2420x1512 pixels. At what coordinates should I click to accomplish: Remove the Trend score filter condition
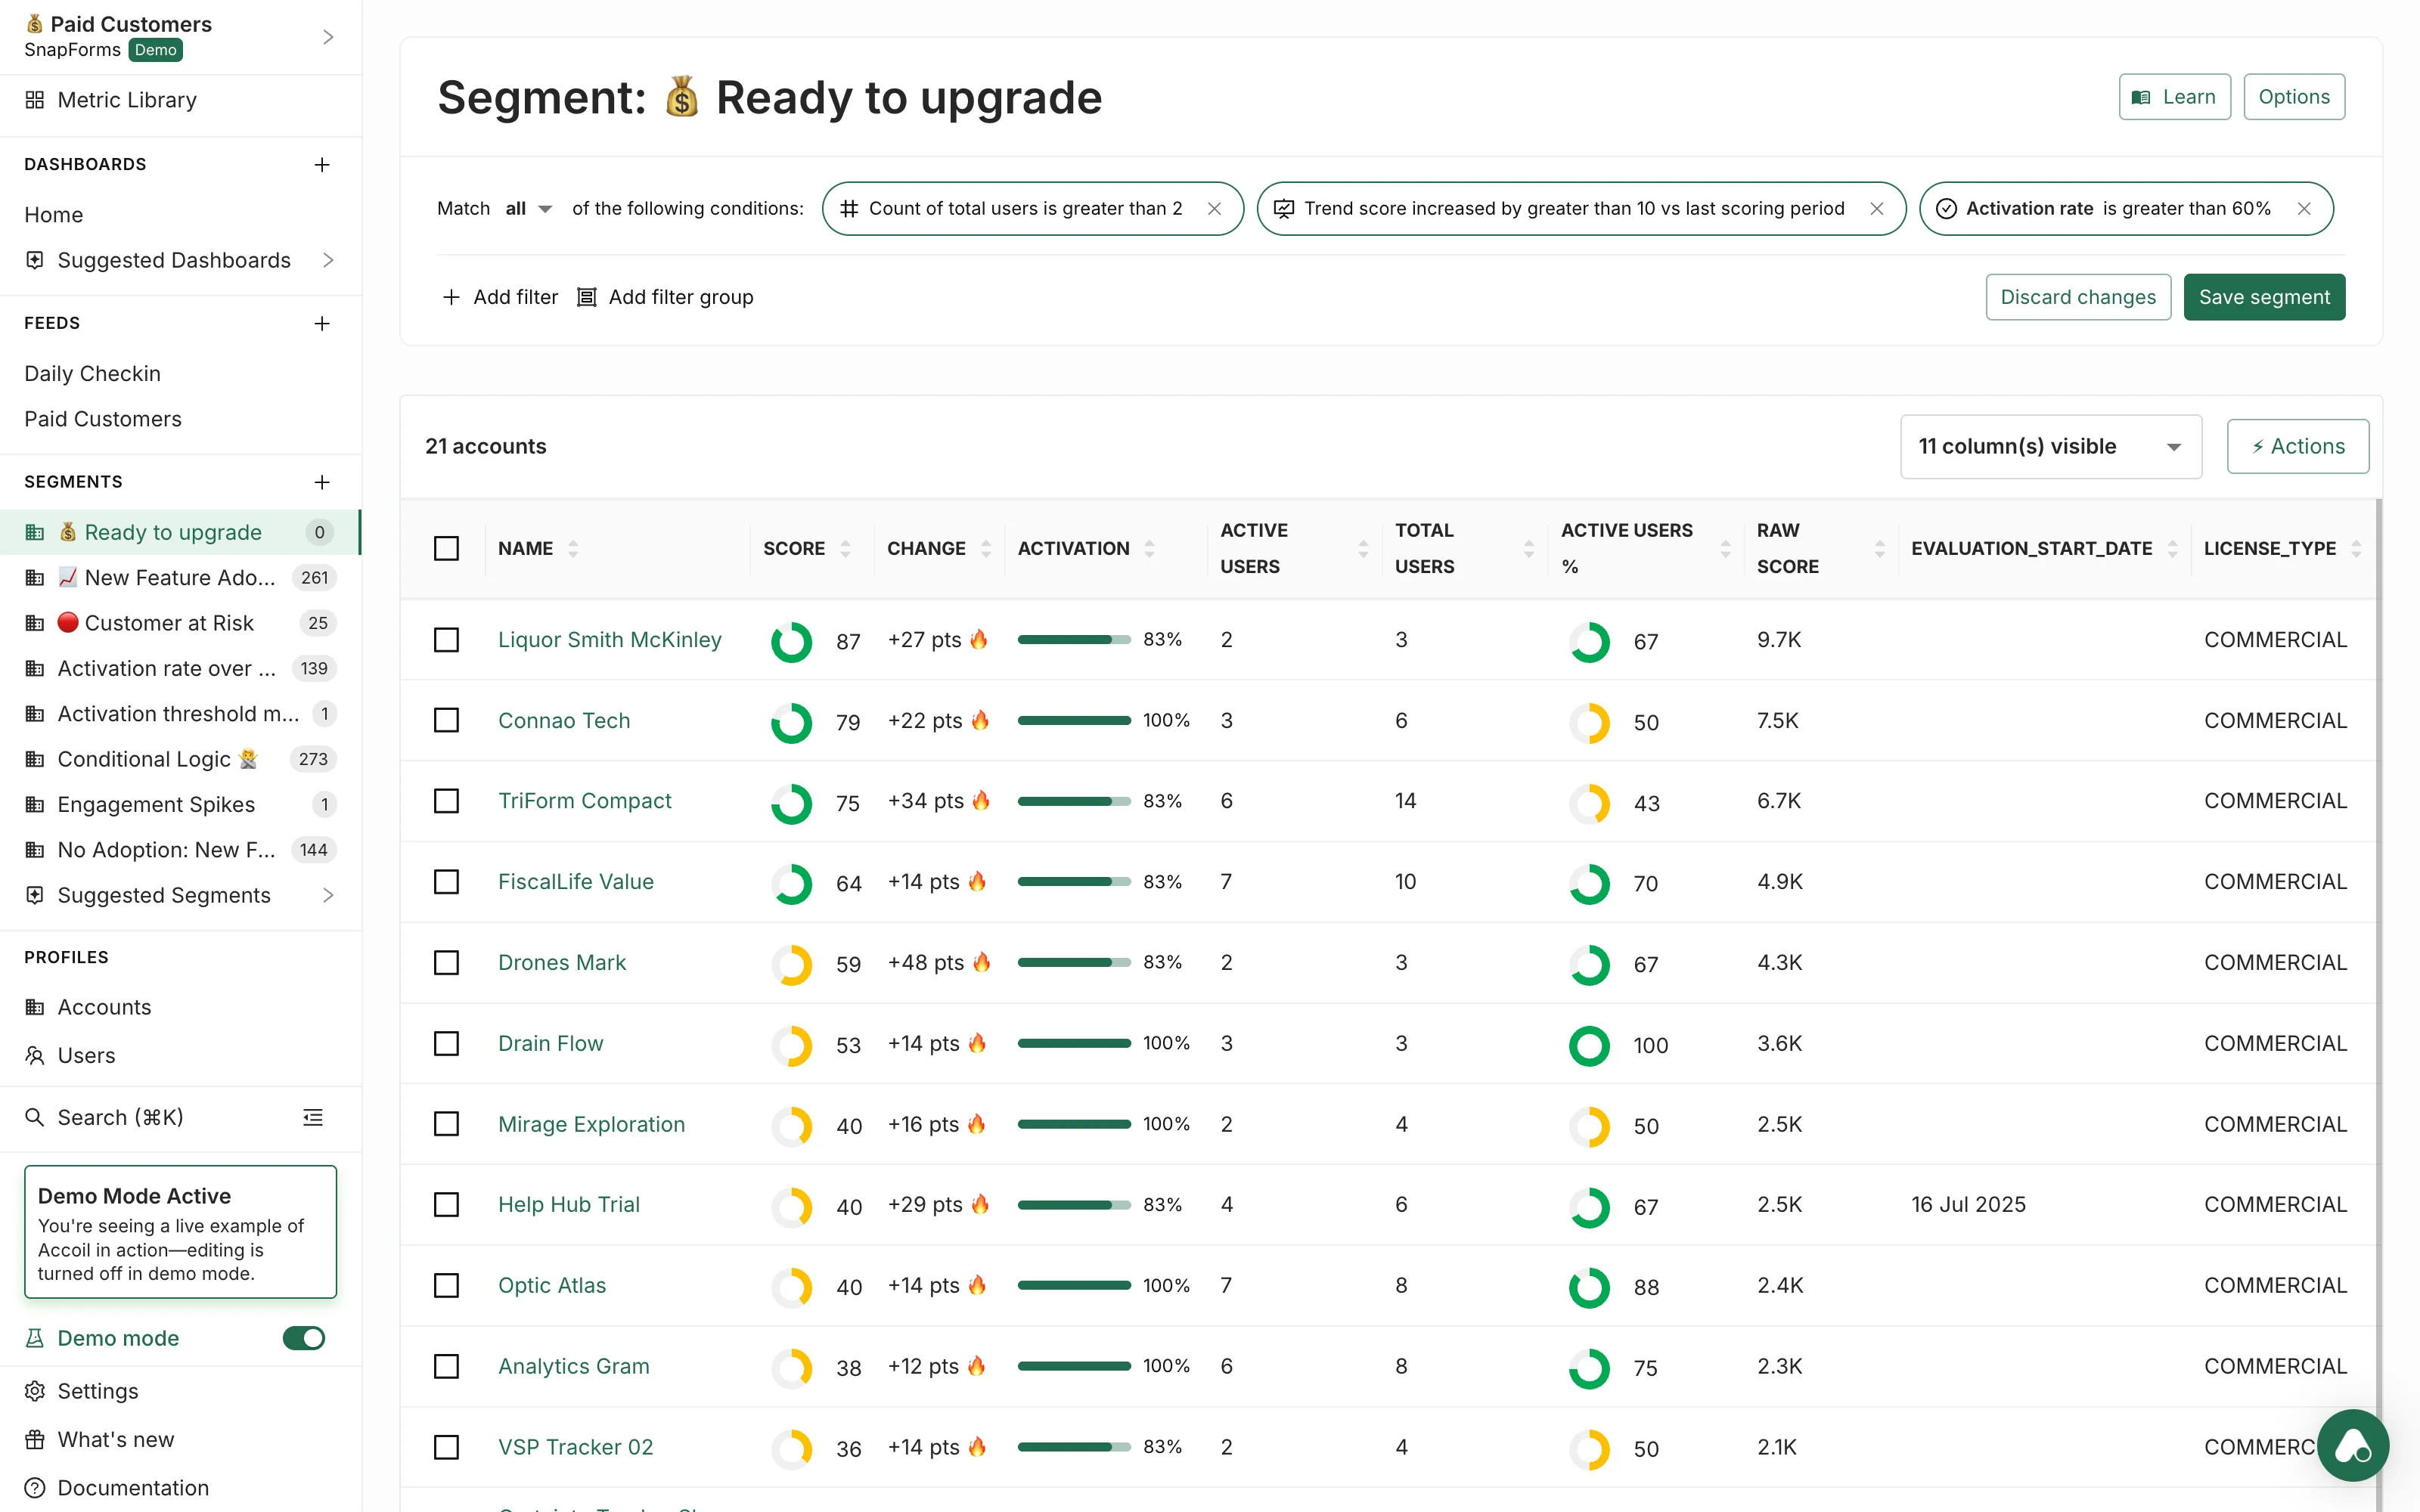(x=1876, y=208)
